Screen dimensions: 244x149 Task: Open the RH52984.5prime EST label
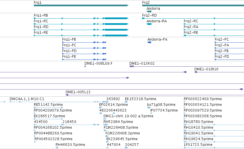[x=118, y=122]
